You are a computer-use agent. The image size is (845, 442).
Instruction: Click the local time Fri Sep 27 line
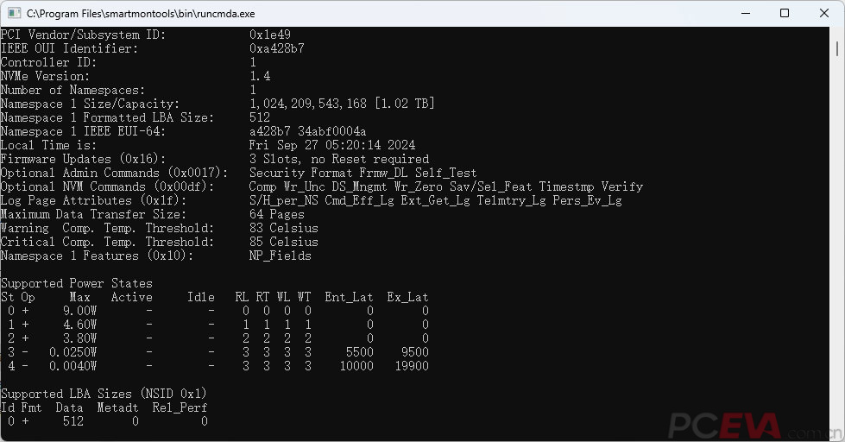coord(332,145)
